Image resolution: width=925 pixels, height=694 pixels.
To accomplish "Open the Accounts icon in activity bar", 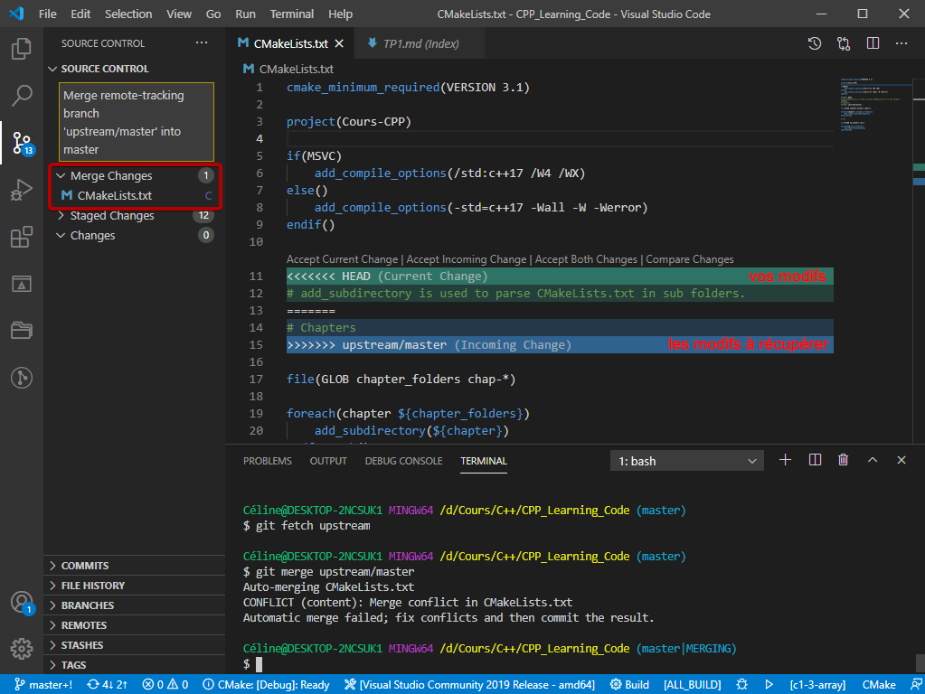I will point(23,603).
